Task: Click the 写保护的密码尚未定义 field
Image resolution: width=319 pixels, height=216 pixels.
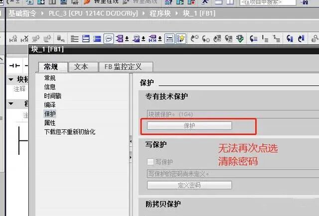Action: tap(233, 174)
